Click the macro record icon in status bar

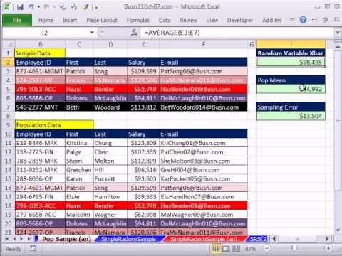[33, 248]
